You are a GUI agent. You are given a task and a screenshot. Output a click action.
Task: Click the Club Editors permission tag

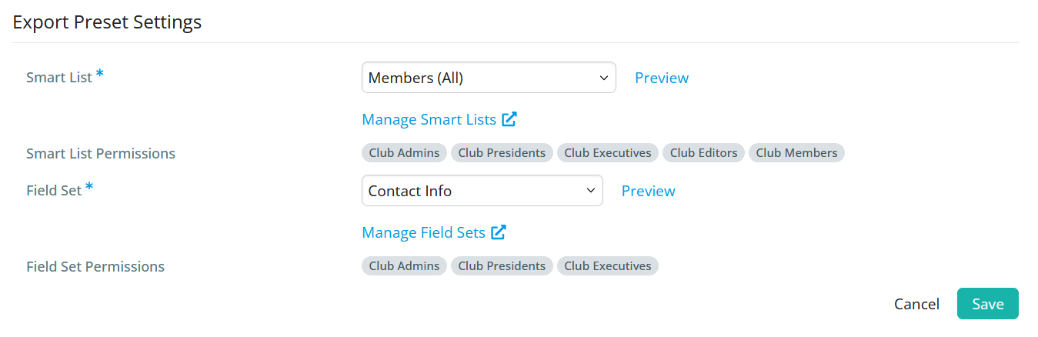coord(703,153)
